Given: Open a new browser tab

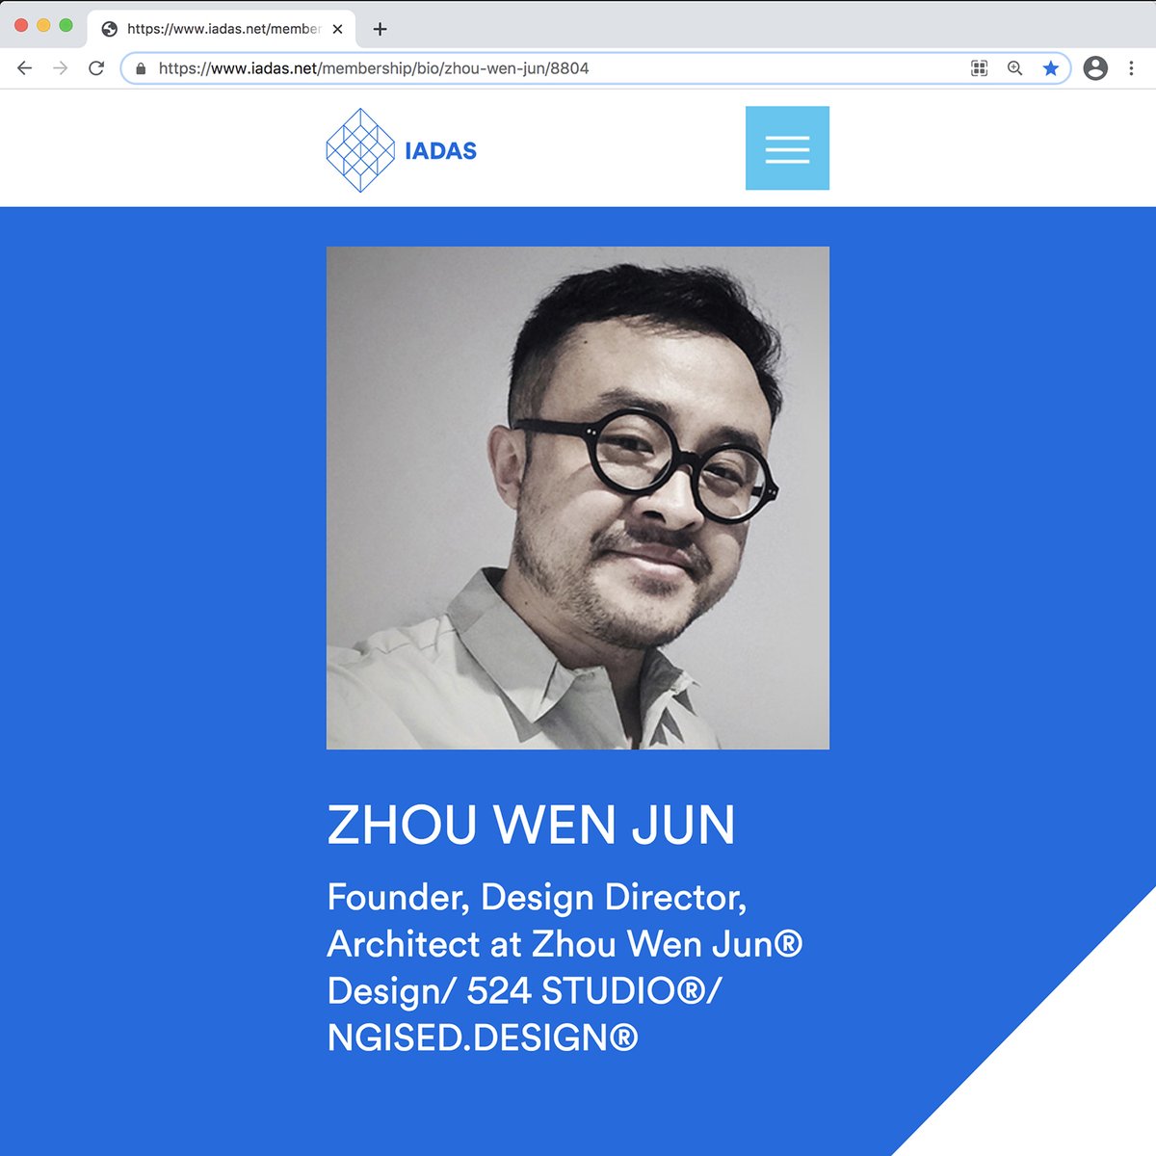Looking at the screenshot, I should (x=380, y=29).
